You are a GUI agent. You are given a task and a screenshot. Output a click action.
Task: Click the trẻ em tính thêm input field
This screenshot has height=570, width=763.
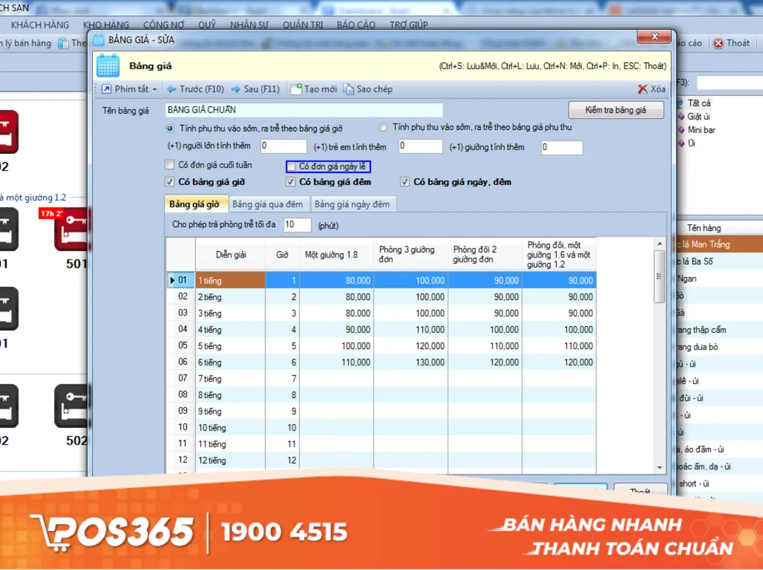(420, 146)
